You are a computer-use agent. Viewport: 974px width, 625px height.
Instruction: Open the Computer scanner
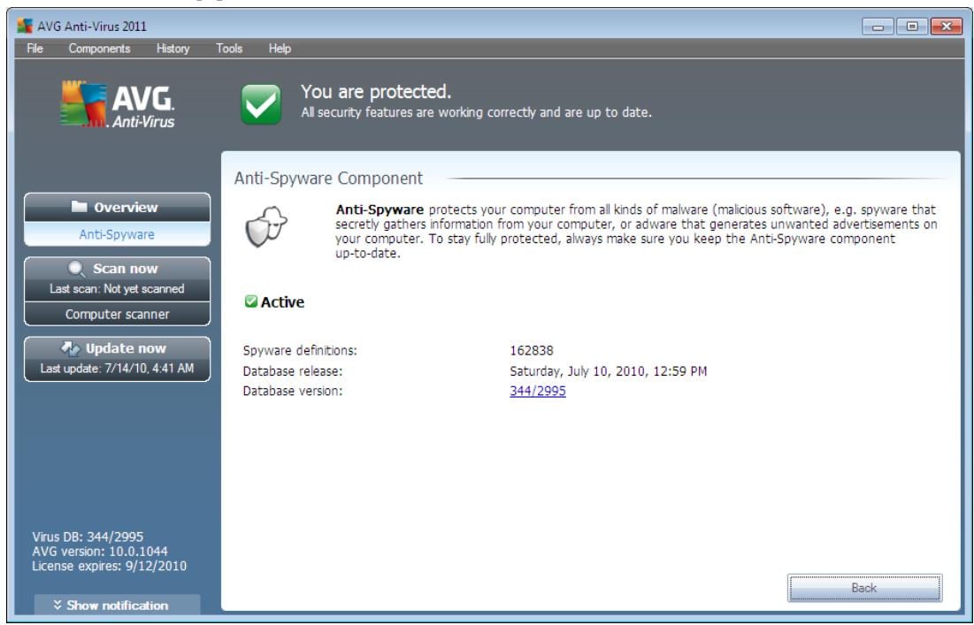(x=117, y=314)
